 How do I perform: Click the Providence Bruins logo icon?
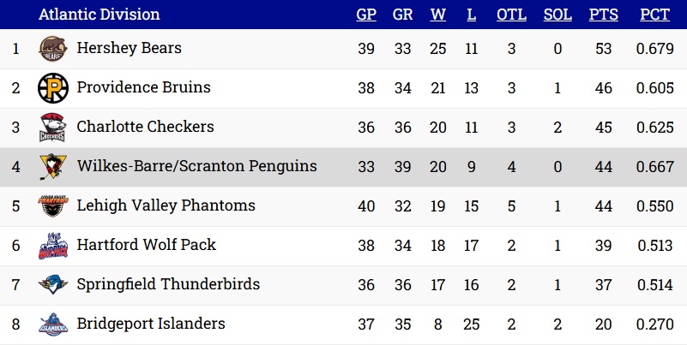53,88
